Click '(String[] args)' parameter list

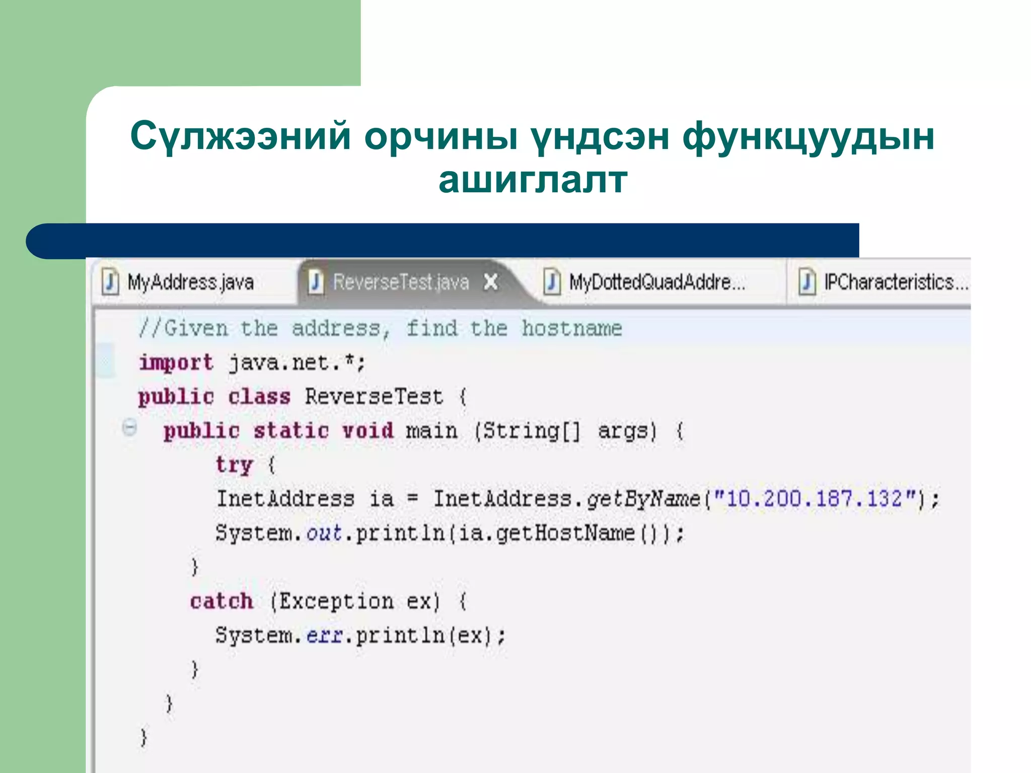(x=566, y=431)
